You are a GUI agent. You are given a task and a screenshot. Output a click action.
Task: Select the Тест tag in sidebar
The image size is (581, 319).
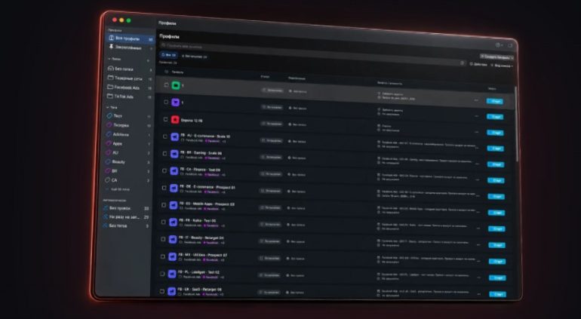118,116
